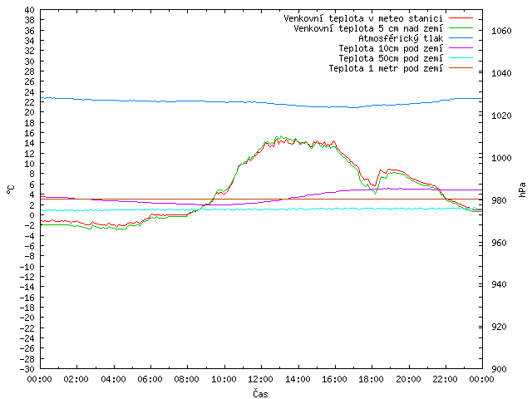Click the blue pressure curve minimum near 17:00
The image size is (532, 399).
coord(353,107)
